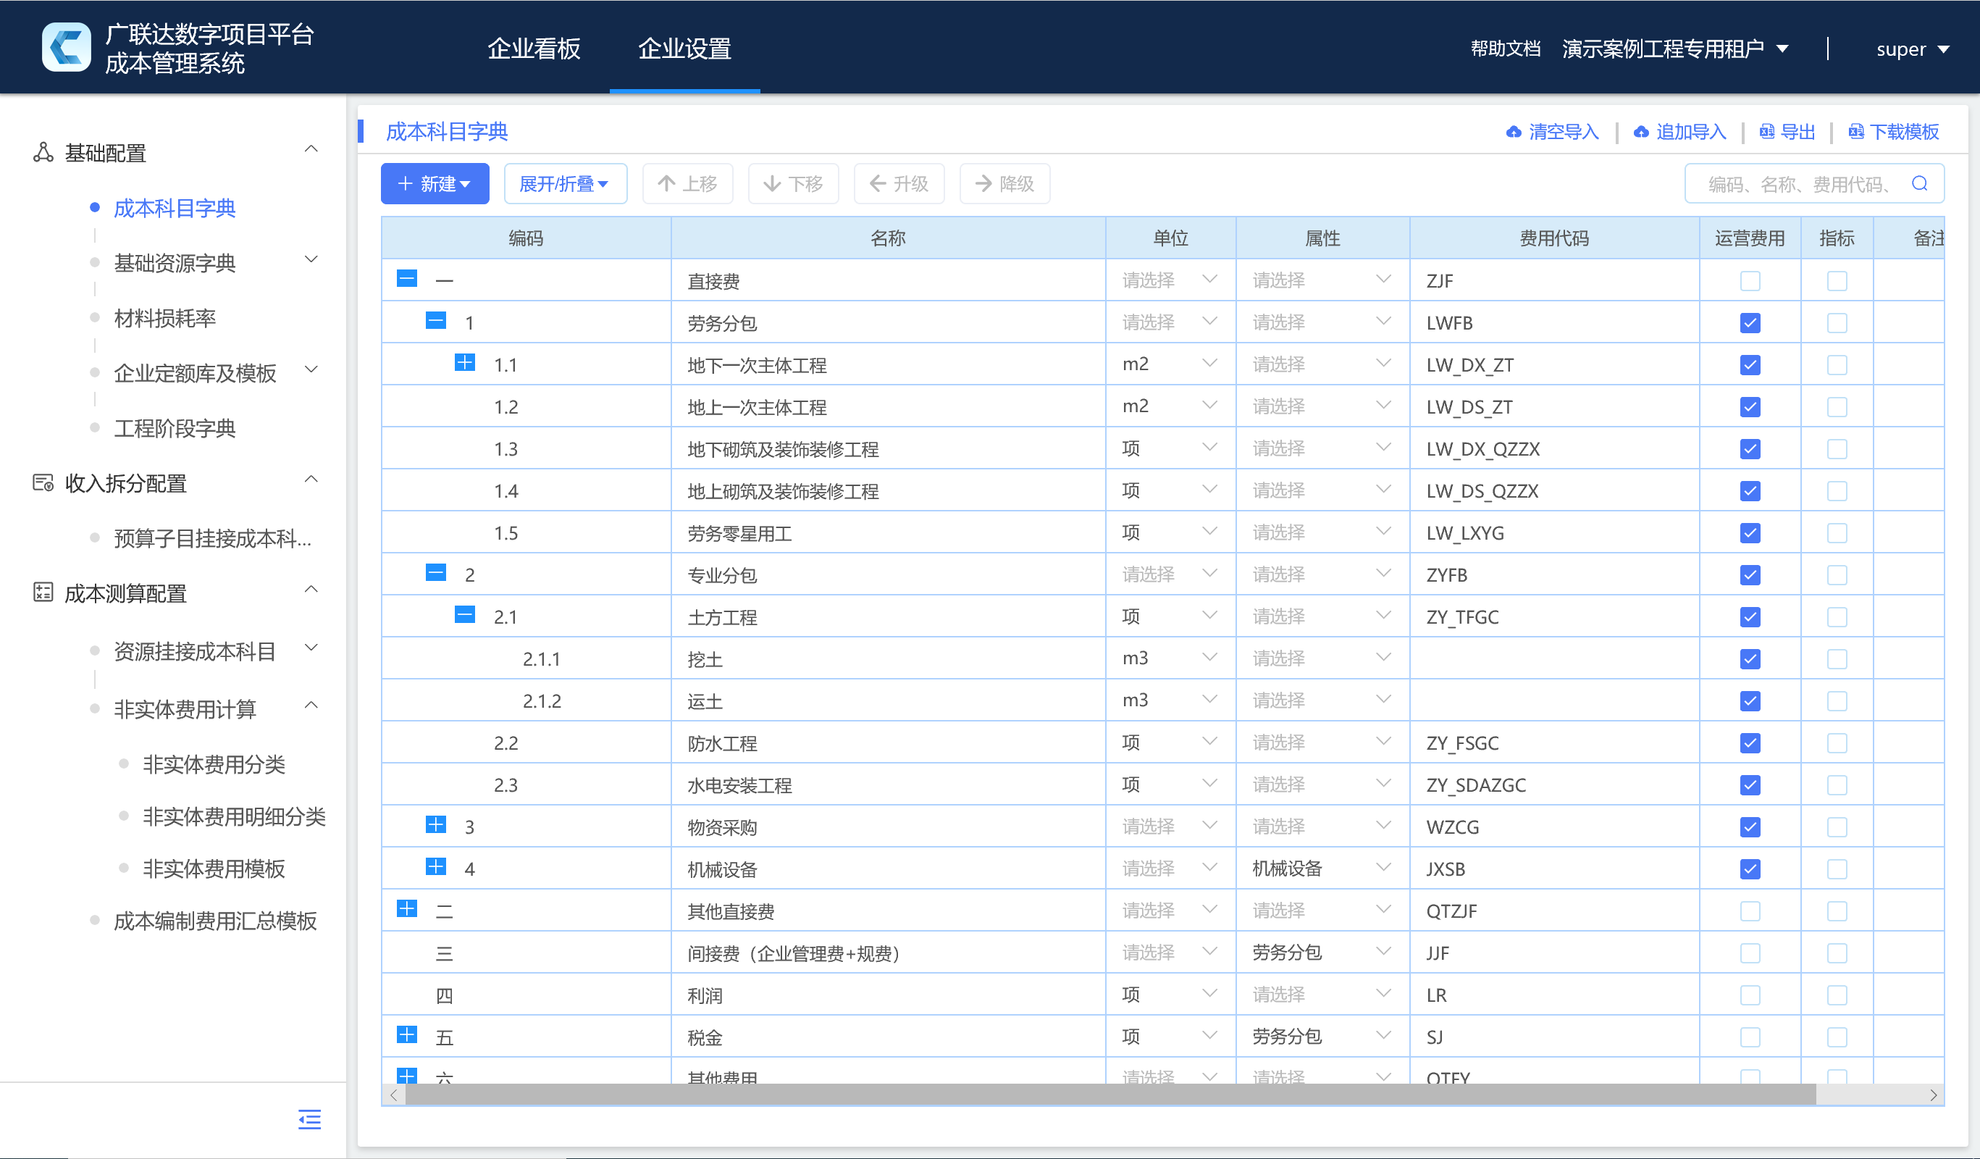This screenshot has height=1159, width=1980.
Task: Click the horizontal scrollbar under the table
Action: 1110,1095
